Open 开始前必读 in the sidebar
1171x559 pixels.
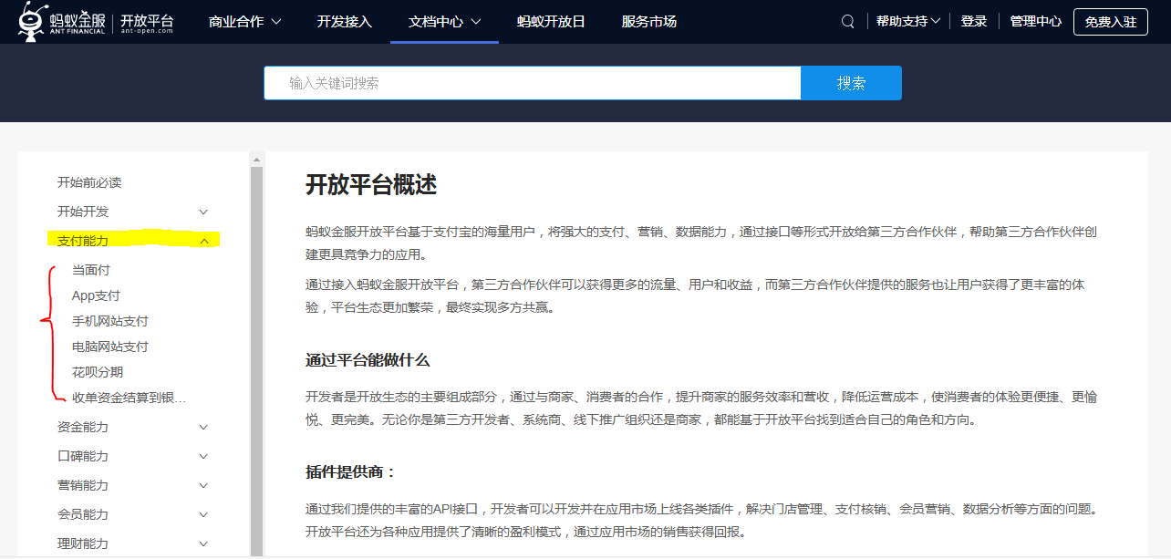pyautogui.click(x=89, y=182)
